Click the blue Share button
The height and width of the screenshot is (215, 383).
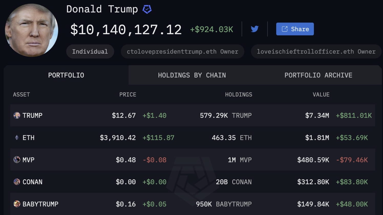(x=295, y=29)
